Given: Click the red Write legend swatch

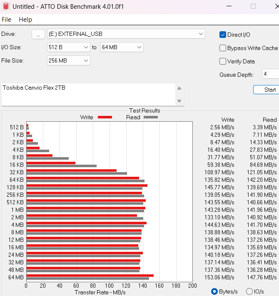Looking at the screenshot, I should coord(105,117).
